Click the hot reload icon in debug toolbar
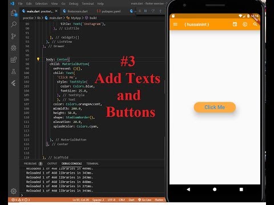This screenshot has width=274, height=205. (153, 11)
